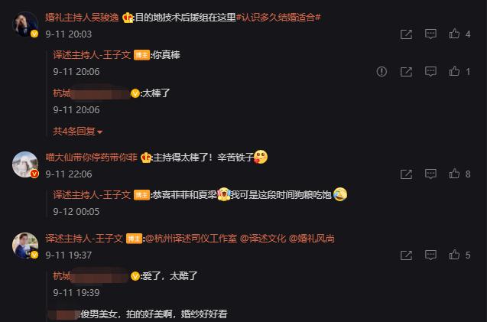The height and width of the screenshot is (322, 487).
Task: Open reply box for the 你真棒 reply
Action: click(430, 71)
